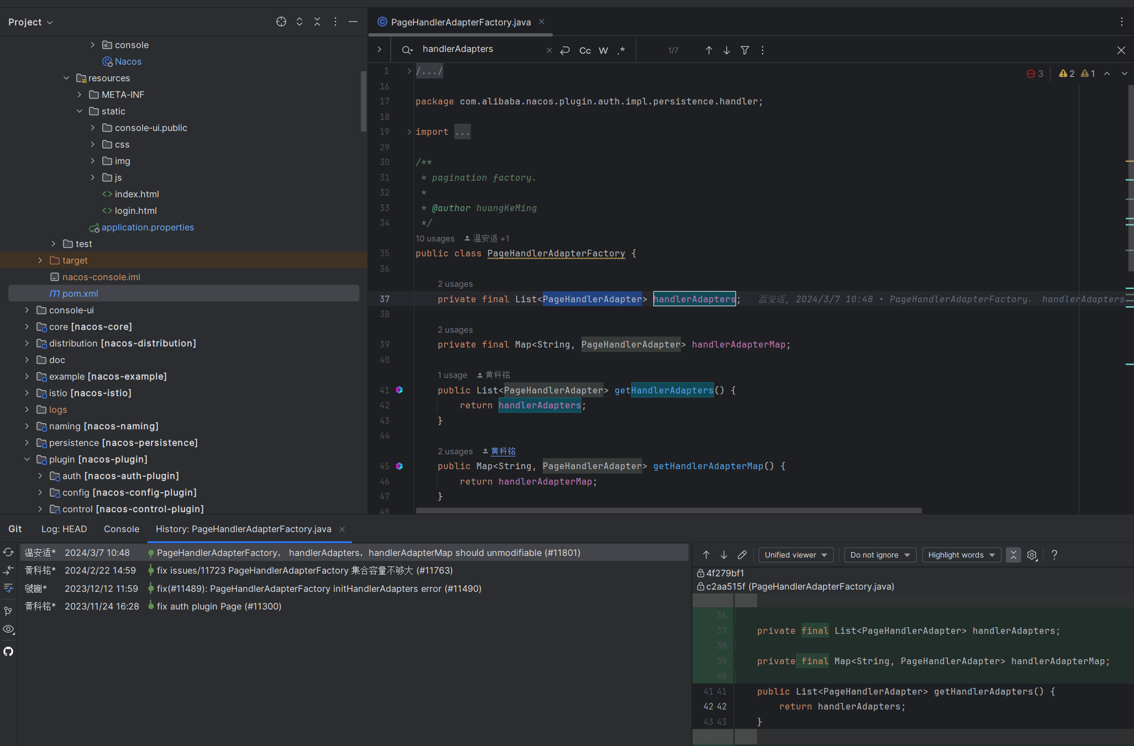Select commit fix auth plugin Page (#11300)
Screen dimensions: 1134x746
point(354,606)
